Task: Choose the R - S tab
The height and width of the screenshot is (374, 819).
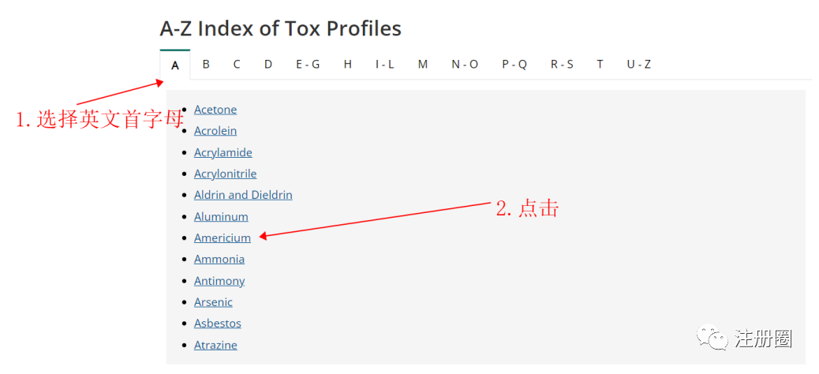Action: pyautogui.click(x=562, y=64)
